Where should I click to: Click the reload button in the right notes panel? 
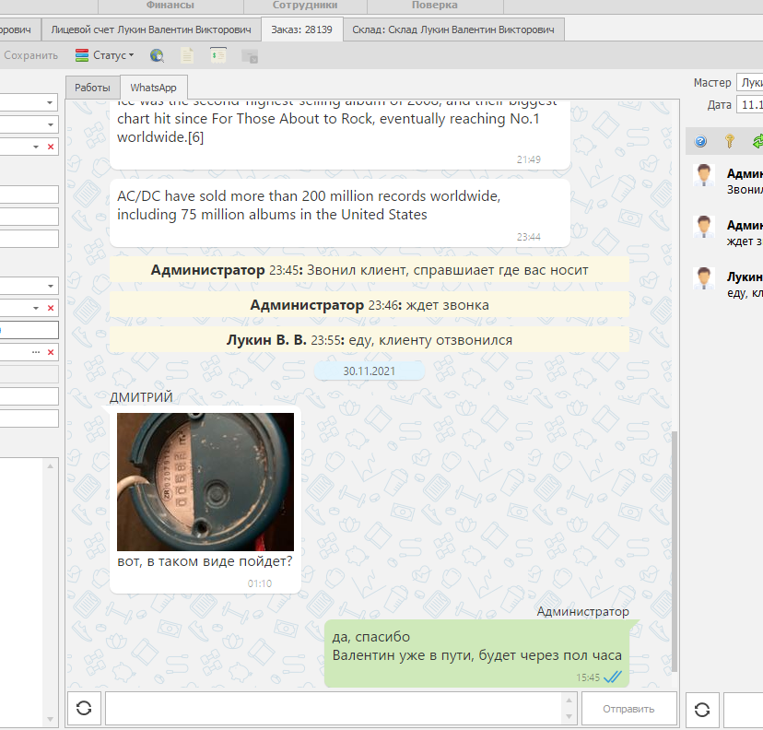point(702,709)
